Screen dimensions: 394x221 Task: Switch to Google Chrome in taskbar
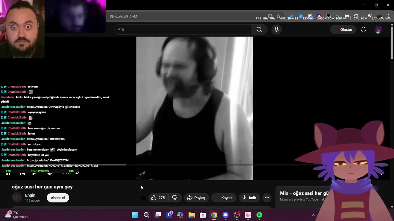click(x=214, y=215)
